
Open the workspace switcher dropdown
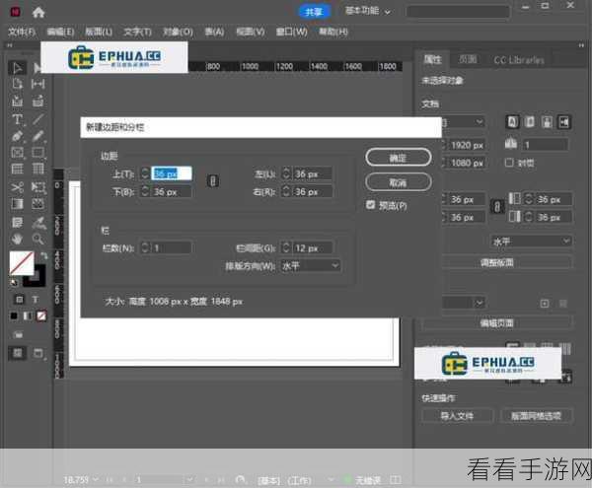click(x=367, y=11)
